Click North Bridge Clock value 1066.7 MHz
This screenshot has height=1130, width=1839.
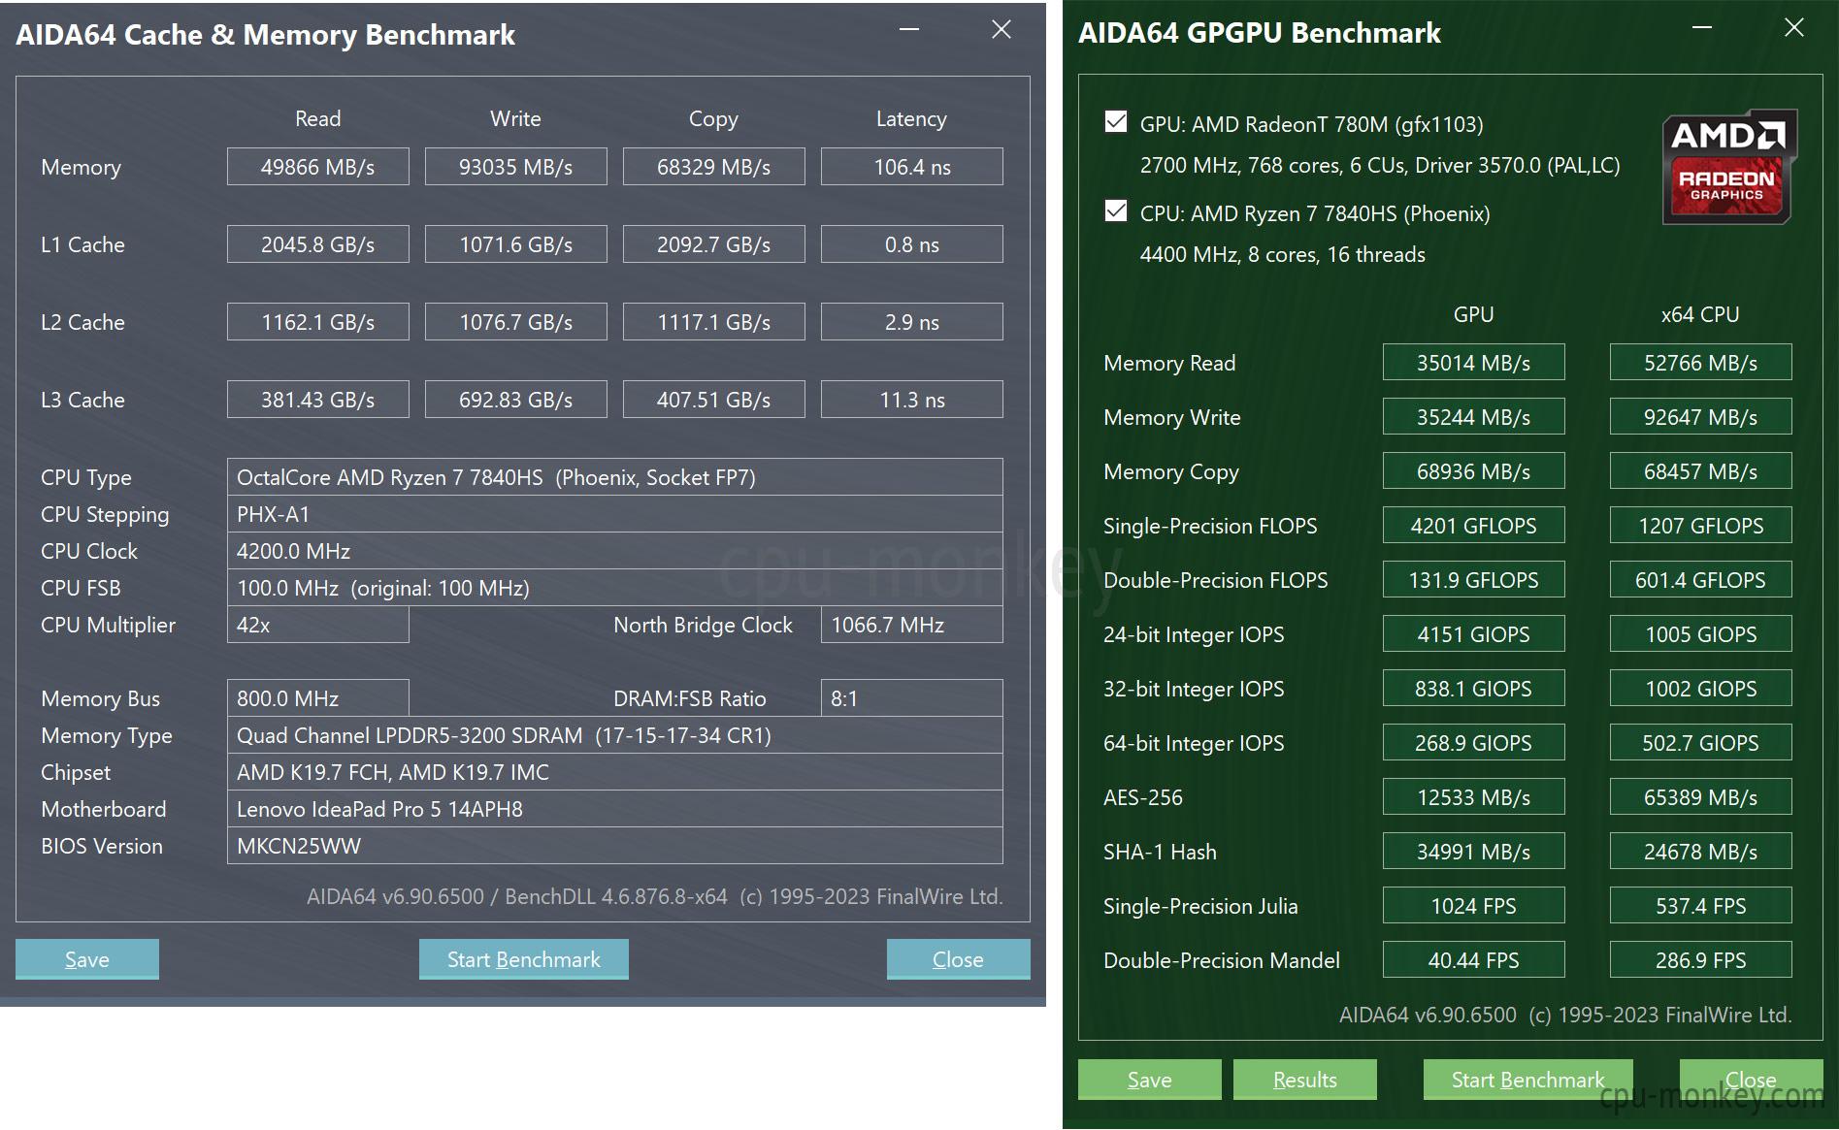click(x=912, y=625)
